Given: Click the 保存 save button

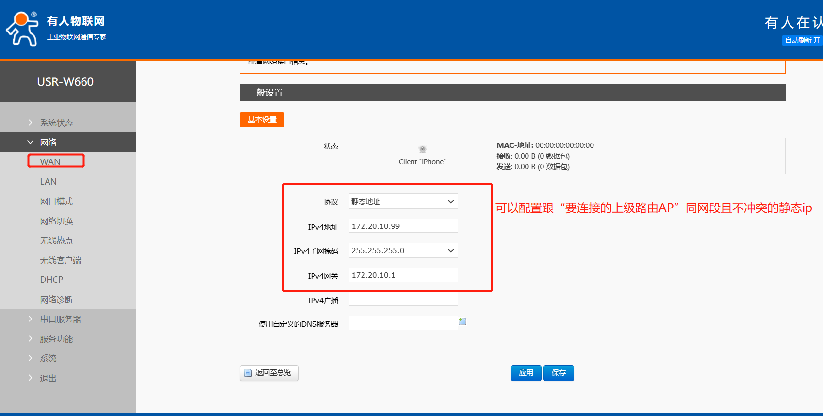Looking at the screenshot, I should [559, 373].
